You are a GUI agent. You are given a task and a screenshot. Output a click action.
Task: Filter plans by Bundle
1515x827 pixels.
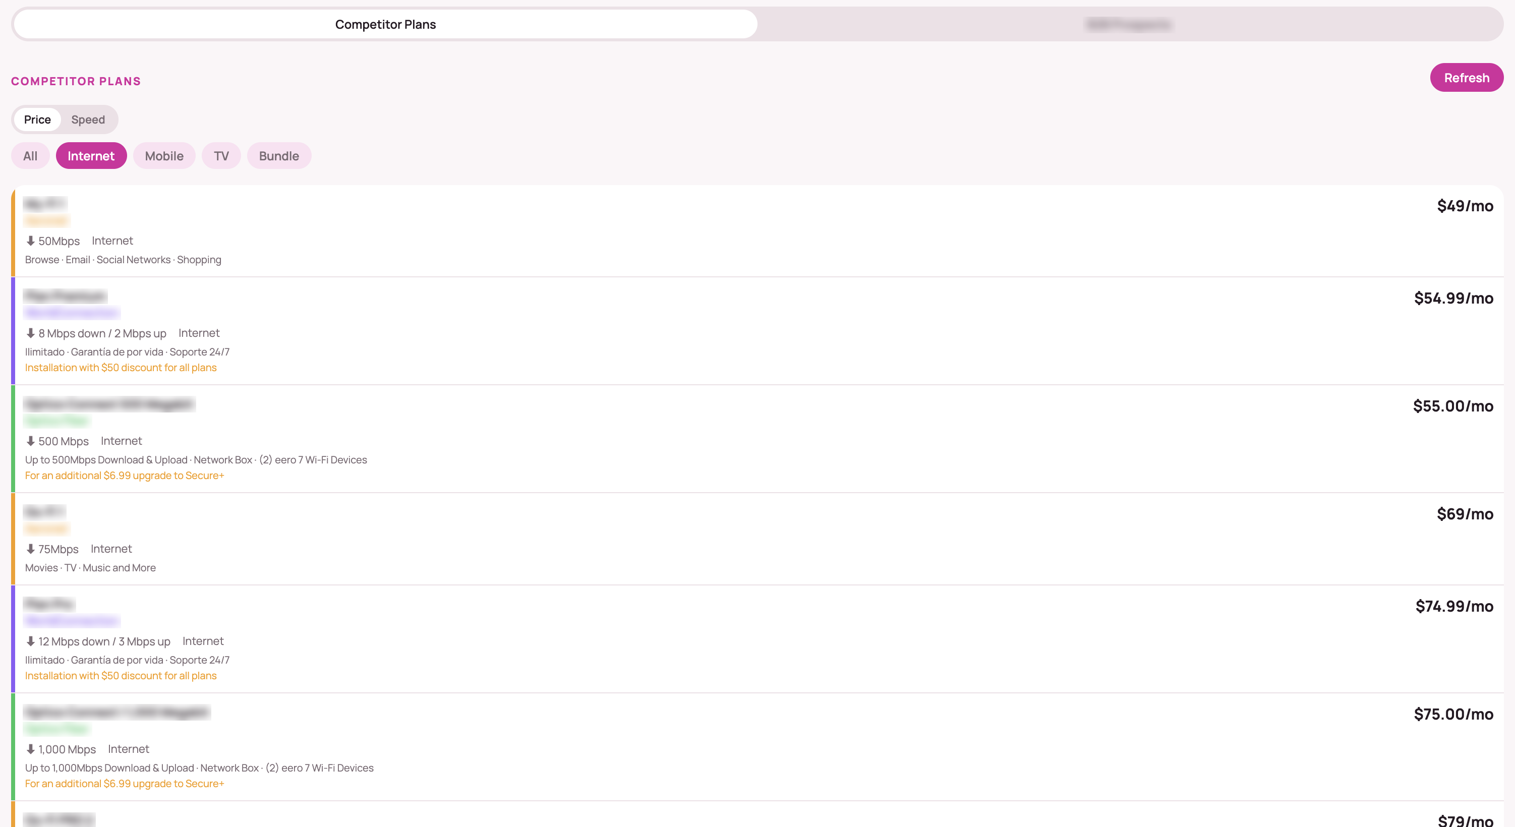[x=279, y=156]
